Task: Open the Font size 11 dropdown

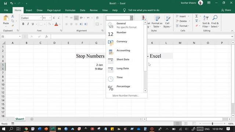Action: pyautogui.click(x=50, y=18)
